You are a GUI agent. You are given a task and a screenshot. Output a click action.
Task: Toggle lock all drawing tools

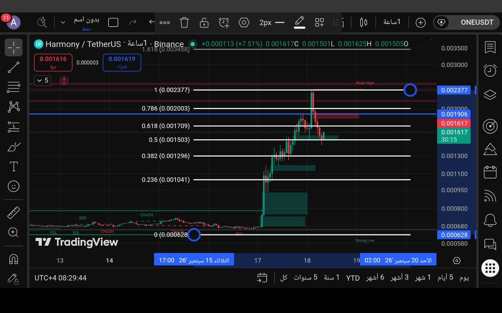pos(13,279)
